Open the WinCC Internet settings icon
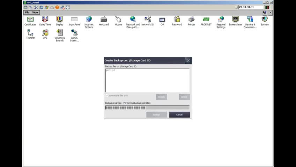 74,35
